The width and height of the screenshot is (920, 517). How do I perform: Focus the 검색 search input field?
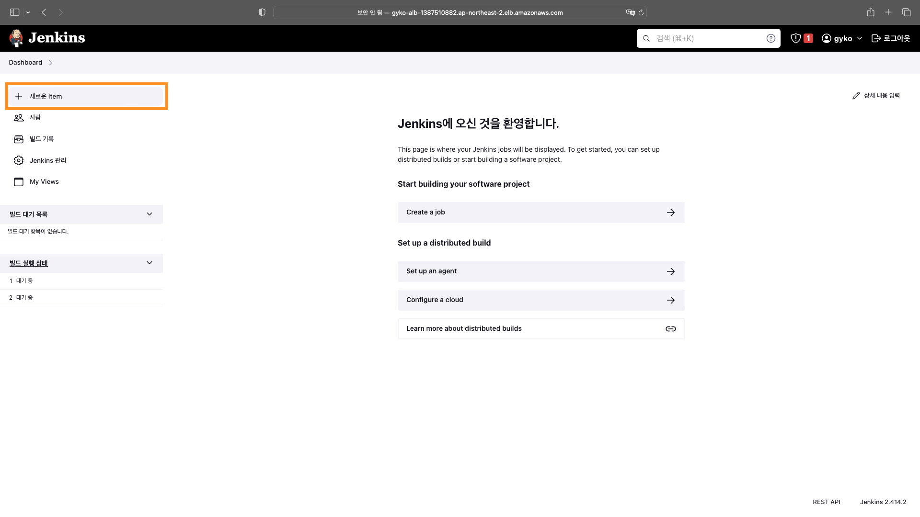coord(708,38)
